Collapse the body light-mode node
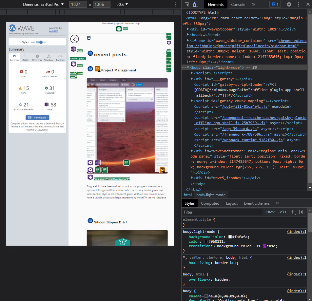Image resolution: width=312 pixels, height=301 pixels. 188,67
